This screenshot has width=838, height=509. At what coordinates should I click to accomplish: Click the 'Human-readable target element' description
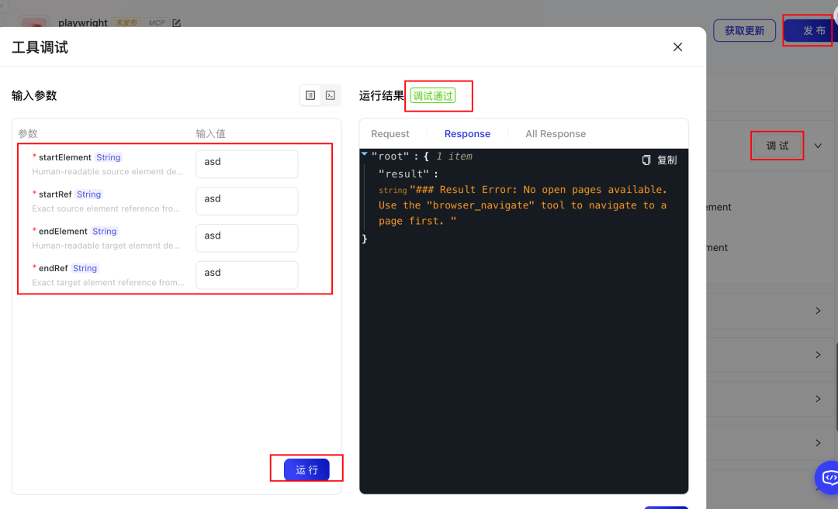(106, 246)
